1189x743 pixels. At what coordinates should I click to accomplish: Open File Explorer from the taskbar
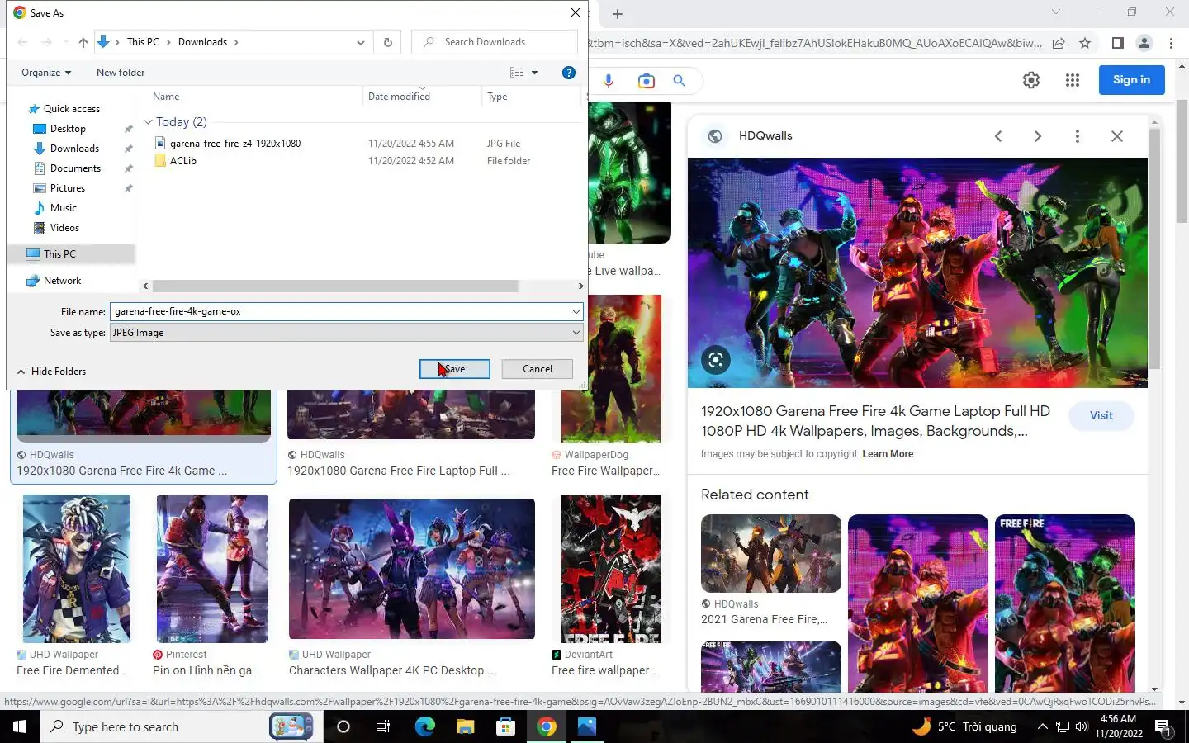(x=465, y=726)
